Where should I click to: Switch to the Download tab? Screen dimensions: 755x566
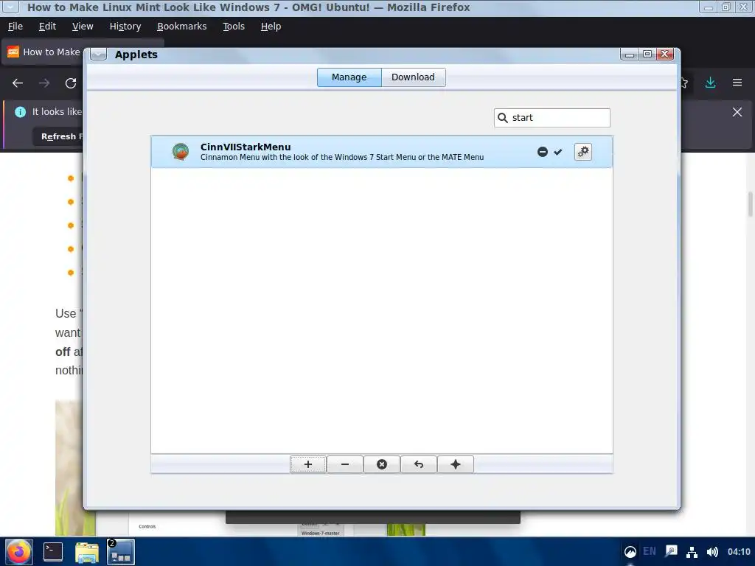tap(413, 77)
